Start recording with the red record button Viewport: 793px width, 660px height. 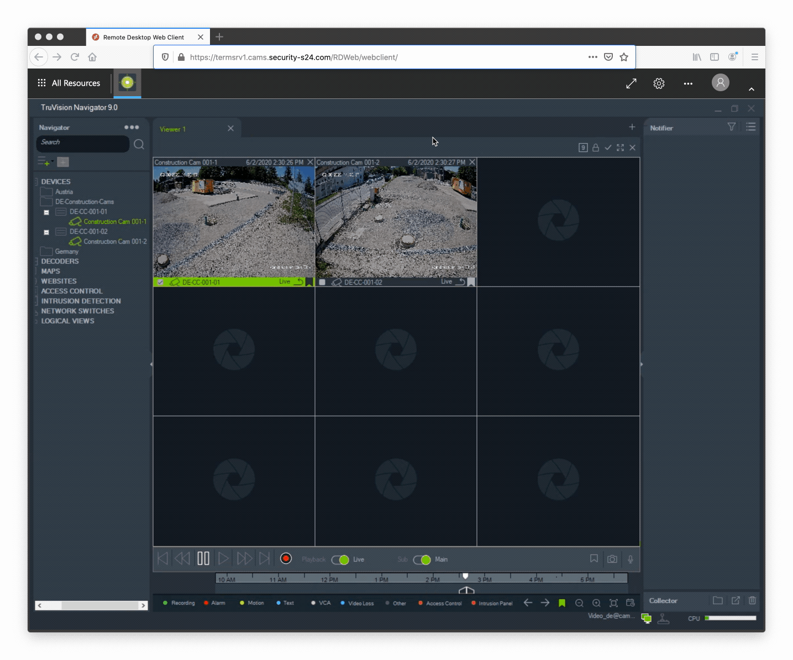(x=286, y=558)
